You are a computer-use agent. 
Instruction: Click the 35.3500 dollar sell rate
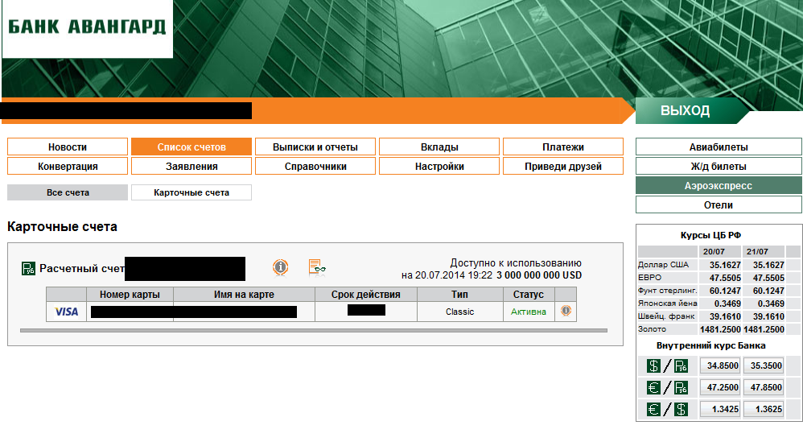click(x=764, y=366)
